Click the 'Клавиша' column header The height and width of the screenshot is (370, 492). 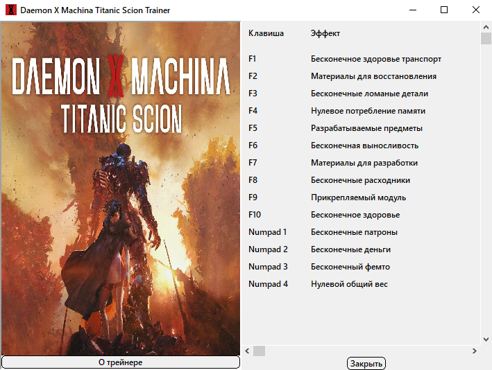[x=266, y=33]
